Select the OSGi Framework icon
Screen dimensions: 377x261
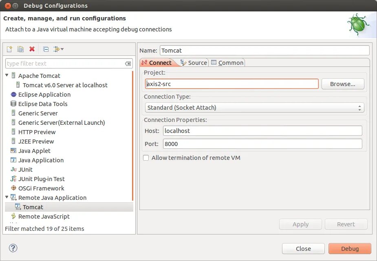click(x=14, y=188)
